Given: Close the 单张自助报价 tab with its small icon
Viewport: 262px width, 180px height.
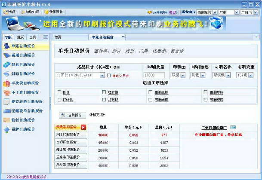Looking at the screenshot, I should 123,37.
